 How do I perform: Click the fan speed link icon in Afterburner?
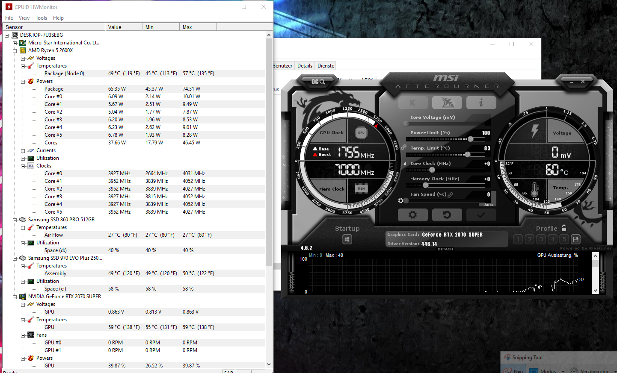(x=451, y=194)
